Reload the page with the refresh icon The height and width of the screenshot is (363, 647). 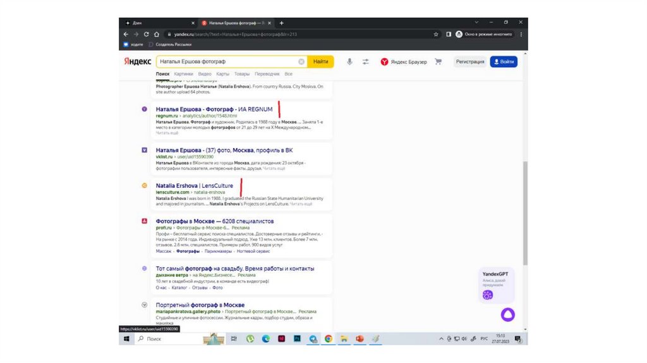coord(146,34)
